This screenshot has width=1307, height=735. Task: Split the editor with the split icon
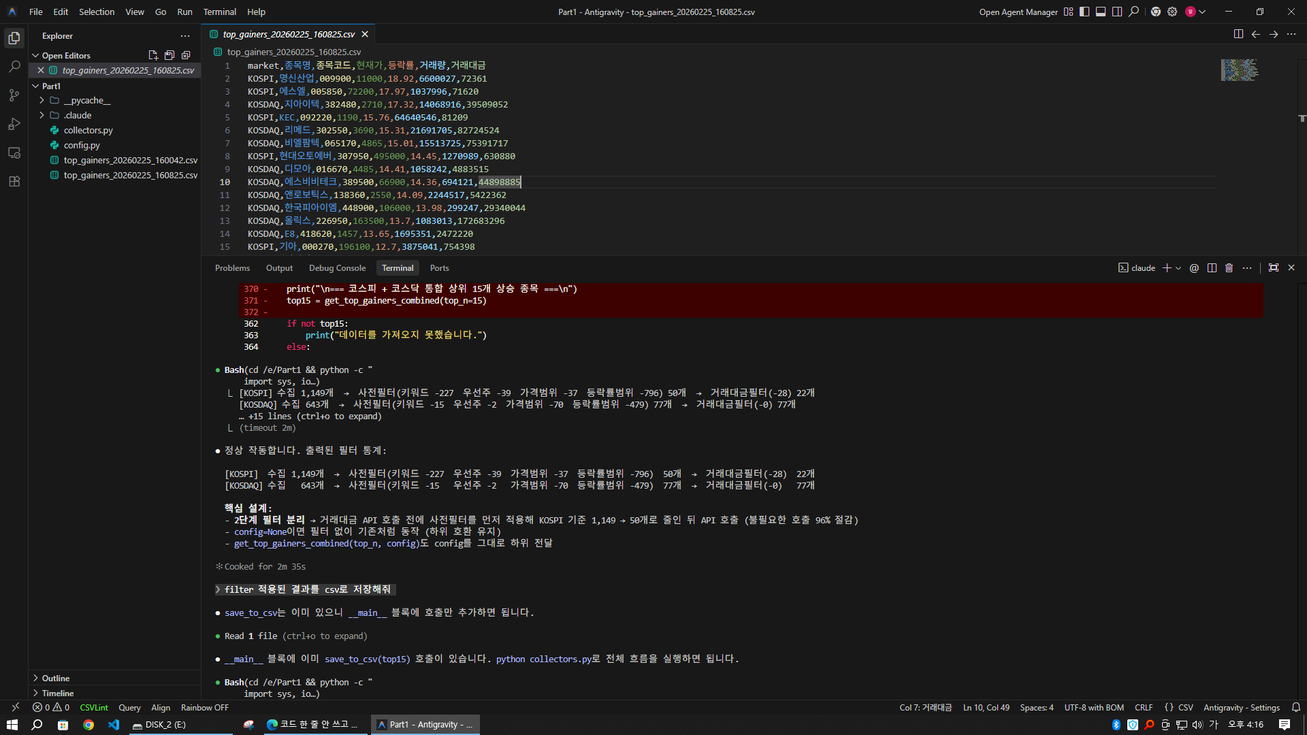click(x=1238, y=34)
